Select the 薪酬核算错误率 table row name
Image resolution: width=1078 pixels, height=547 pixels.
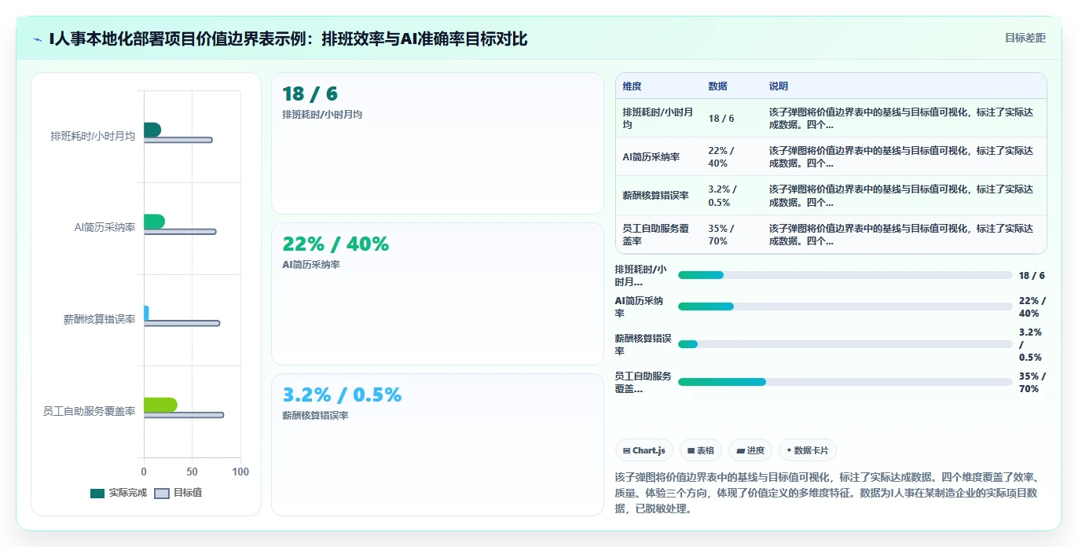point(655,196)
